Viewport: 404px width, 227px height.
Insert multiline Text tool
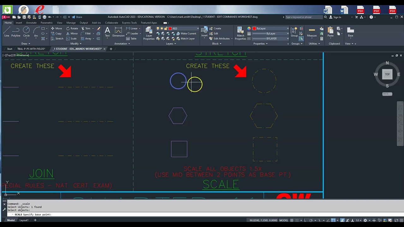(107, 32)
